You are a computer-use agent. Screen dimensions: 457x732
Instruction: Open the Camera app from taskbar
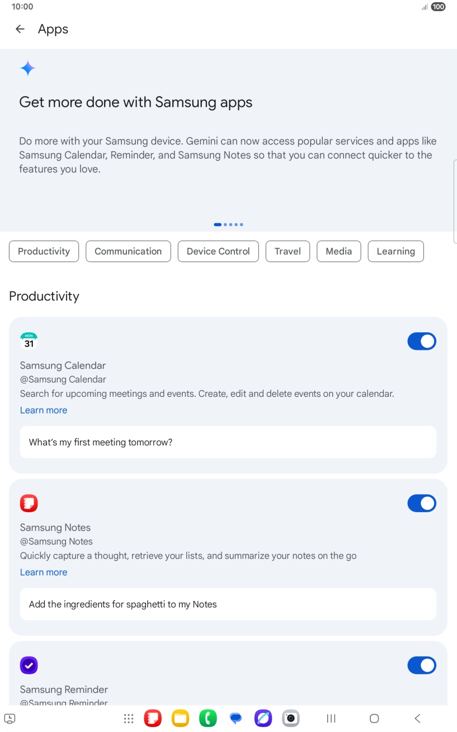pyautogui.click(x=290, y=719)
